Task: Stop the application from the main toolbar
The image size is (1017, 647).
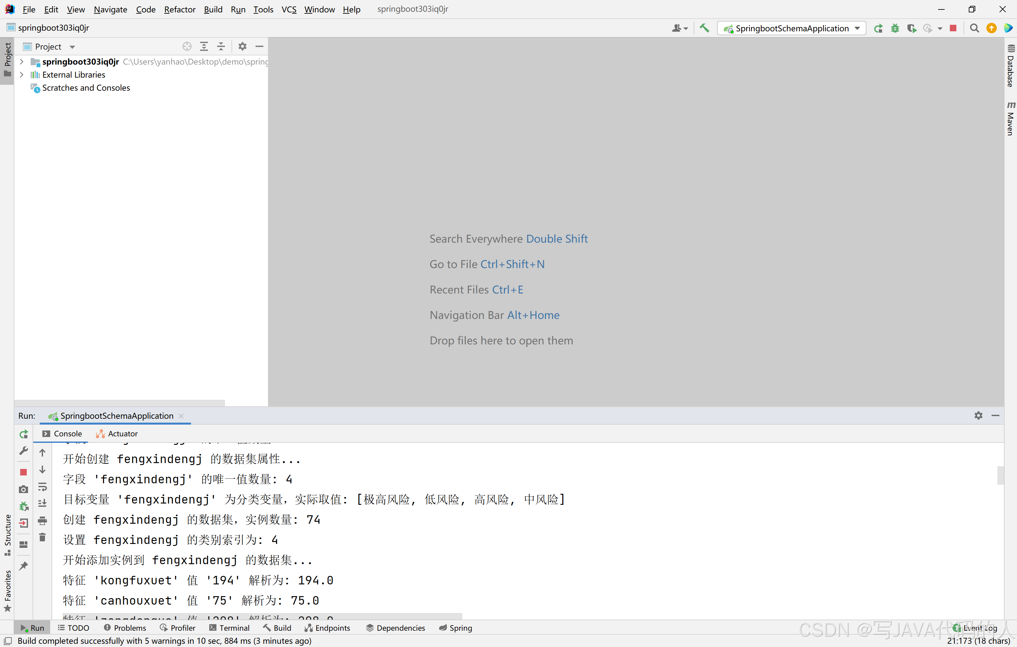Action: click(953, 28)
